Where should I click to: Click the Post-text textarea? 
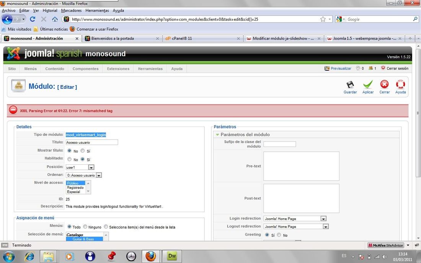pyautogui.click(x=301, y=198)
